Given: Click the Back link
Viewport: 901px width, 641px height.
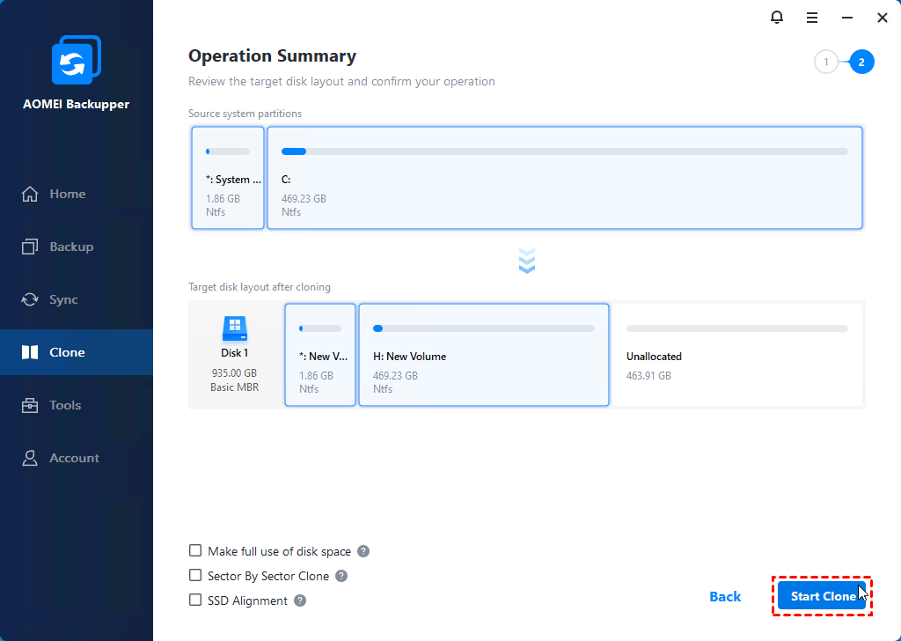Looking at the screenshot, I should point(725,597).
